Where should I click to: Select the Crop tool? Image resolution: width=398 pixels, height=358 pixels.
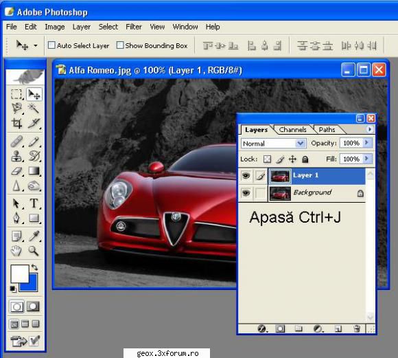pos(16,123)
